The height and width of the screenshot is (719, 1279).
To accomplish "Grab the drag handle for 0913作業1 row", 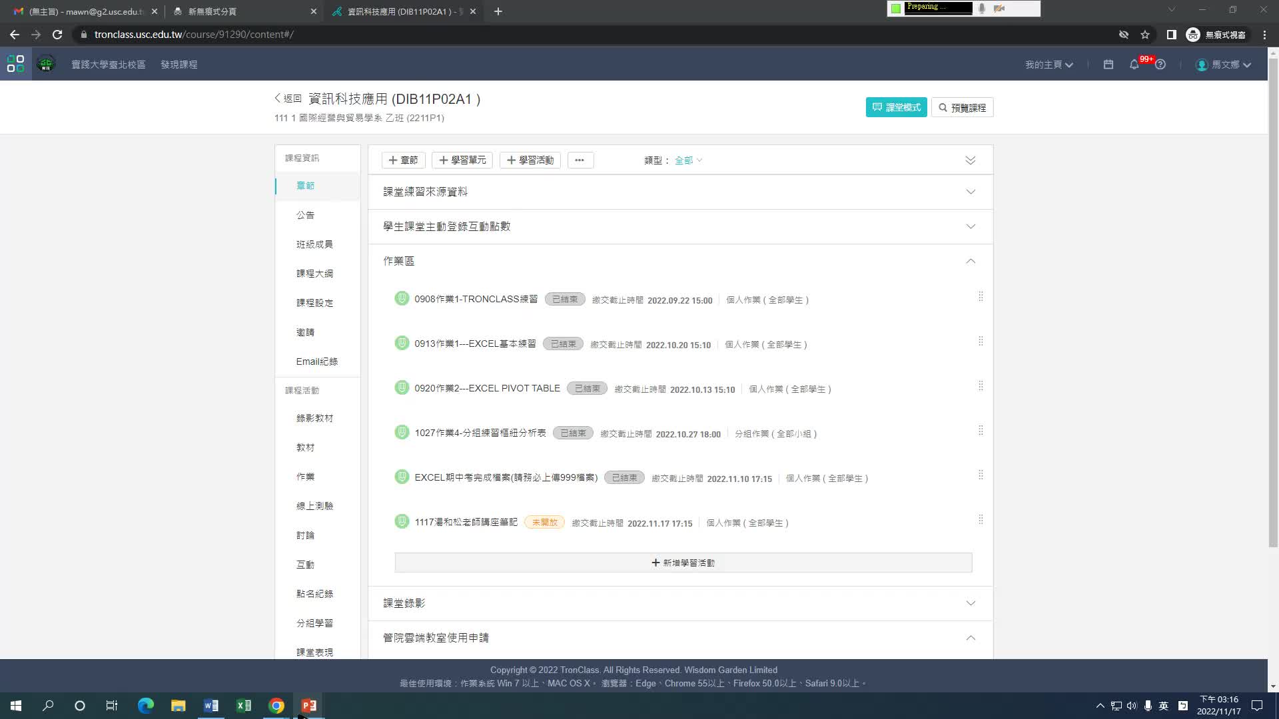I will (x=981, y=341).
